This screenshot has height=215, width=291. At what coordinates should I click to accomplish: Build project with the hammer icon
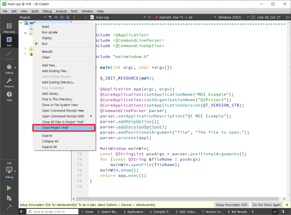pyautogui.click(x=9, y=207)
